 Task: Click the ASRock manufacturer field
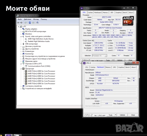pos(115,73)
